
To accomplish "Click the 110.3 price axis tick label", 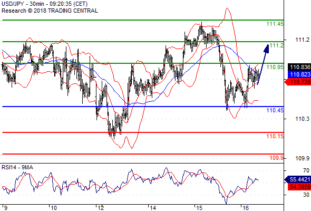I will click(x=303, y=119).
